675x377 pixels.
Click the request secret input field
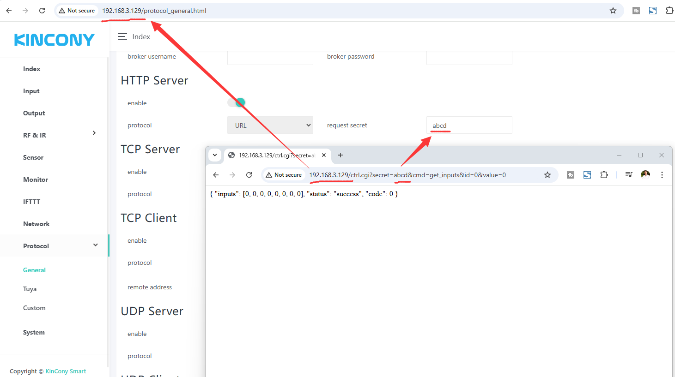(x=469, y=125)
